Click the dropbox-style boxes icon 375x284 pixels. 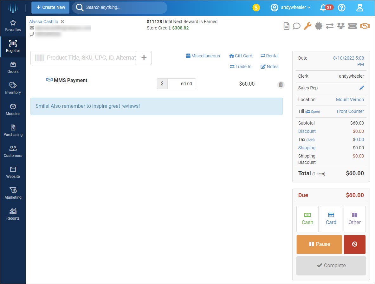click(x=341, y=26)
